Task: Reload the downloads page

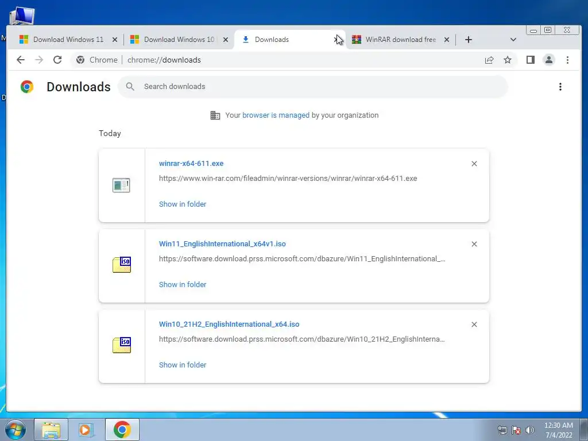Action: tap(57, 60)
